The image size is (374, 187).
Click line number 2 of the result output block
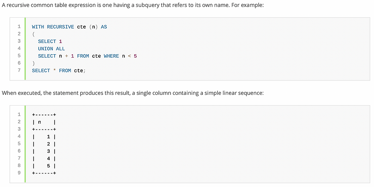pos(19,122)
